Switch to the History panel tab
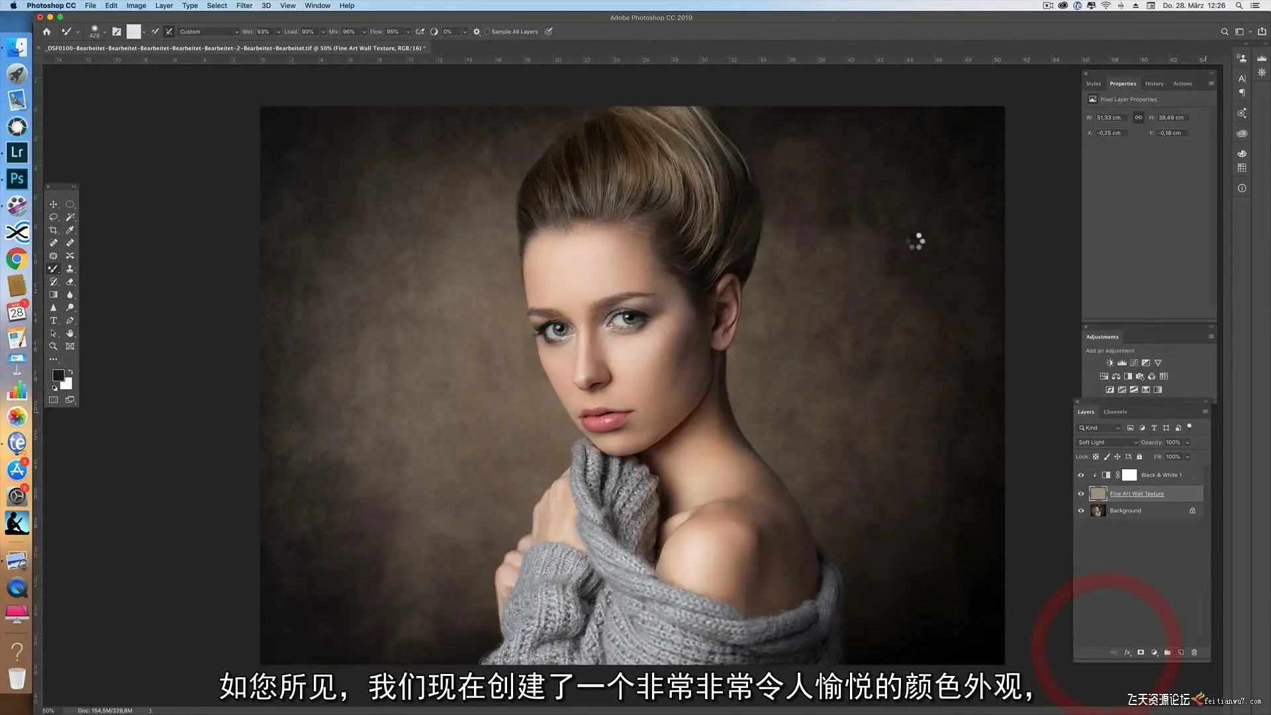Image resolution: width=1271 pixels, height=715 pixels. 1154,83
